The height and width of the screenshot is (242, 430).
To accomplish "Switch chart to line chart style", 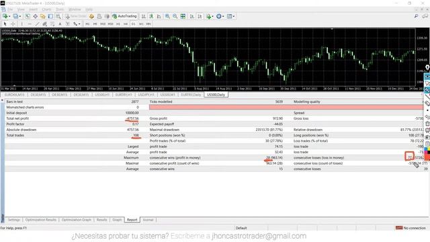I will [159, 16].
